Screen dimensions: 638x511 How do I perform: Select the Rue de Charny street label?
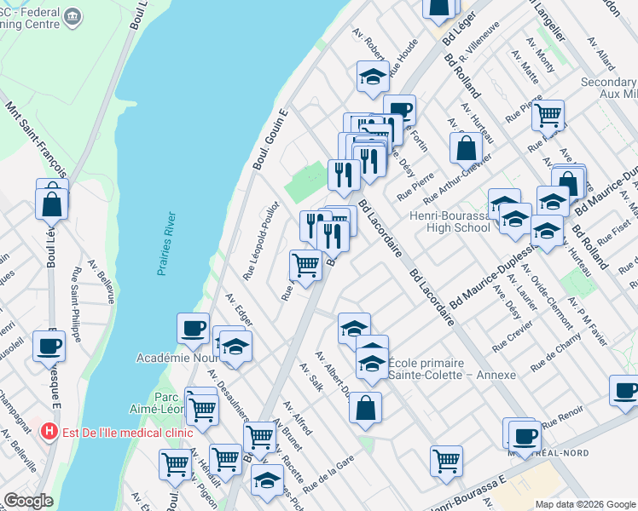[x=556, y=353]
